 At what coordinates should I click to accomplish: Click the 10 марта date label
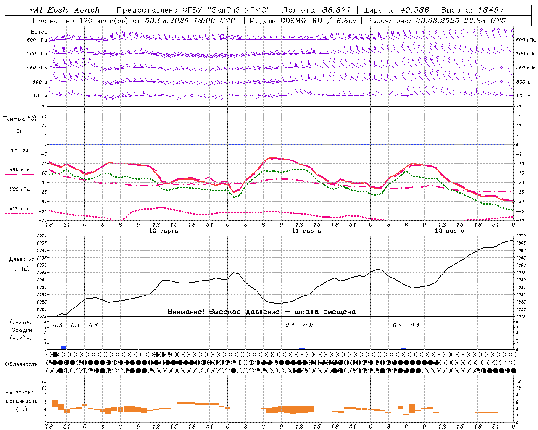click(x=164, y=231)
